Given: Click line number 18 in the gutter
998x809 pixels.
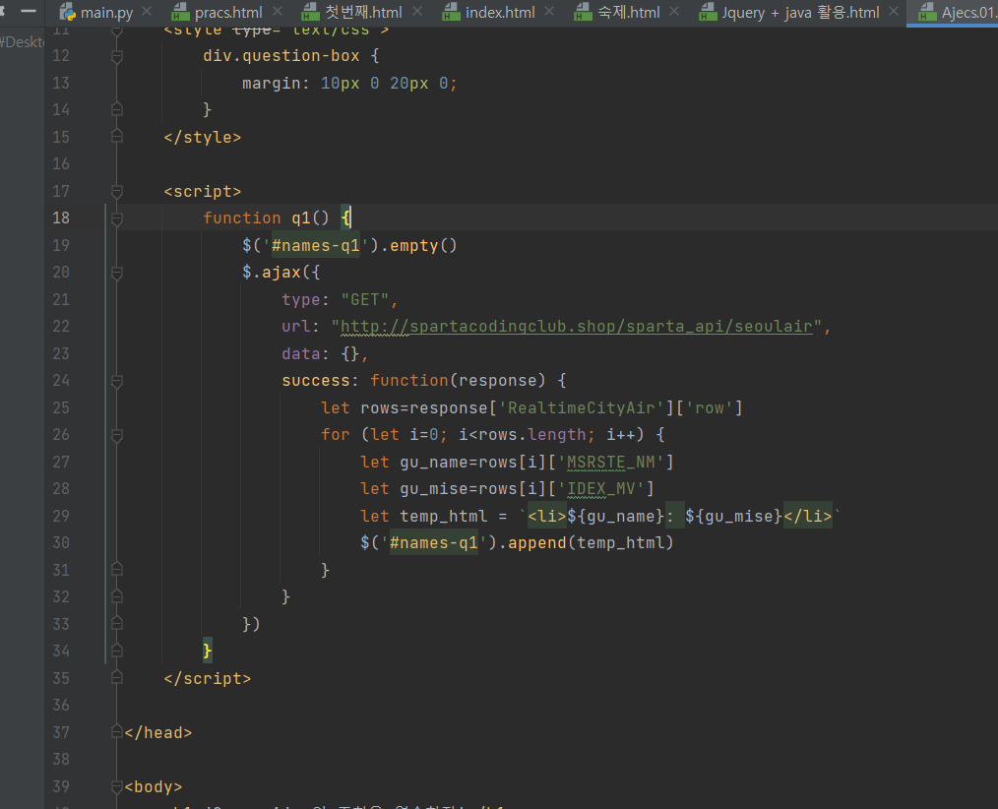Looking at the screenshot, I should [x=61, y=218].
